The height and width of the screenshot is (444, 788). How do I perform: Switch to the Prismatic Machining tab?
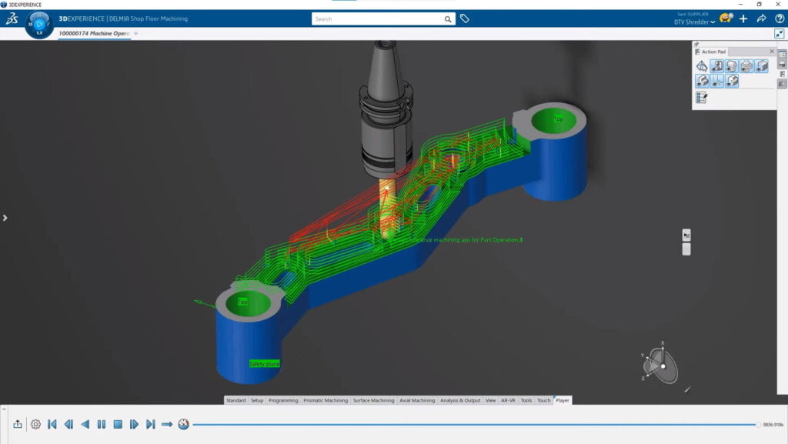click(x=326, y=400)
